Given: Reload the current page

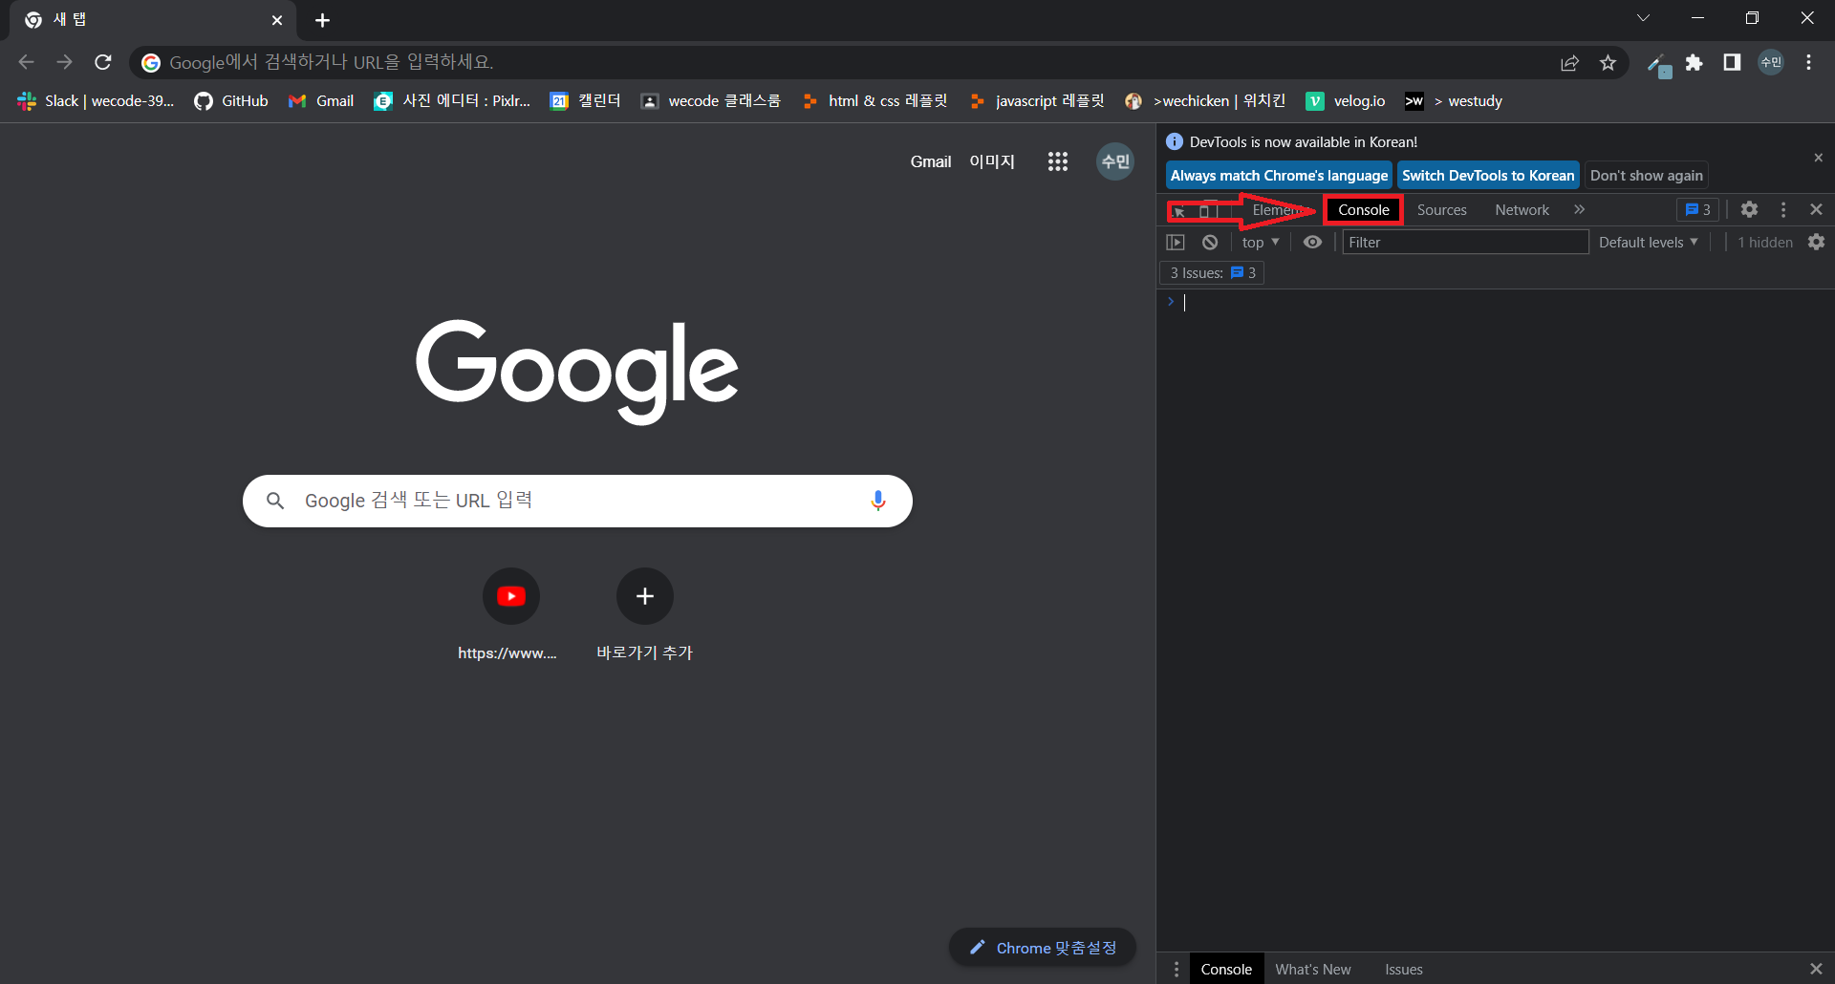Looking at the screenshot, I should tap(103, 62).
